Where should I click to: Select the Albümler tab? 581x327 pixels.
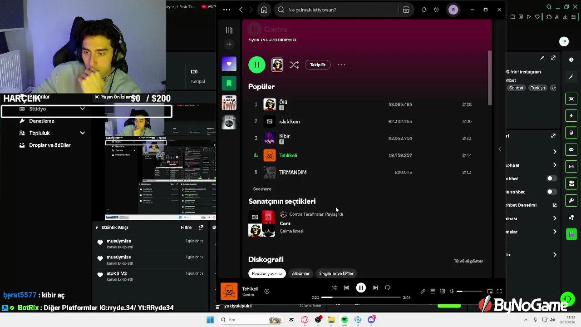point(300,273)
